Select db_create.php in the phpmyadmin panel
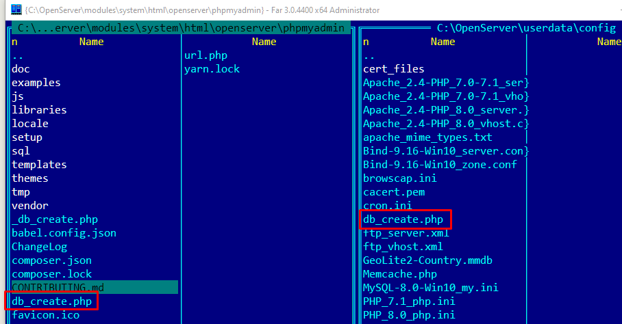622x324 pixels. pos(52,301)
